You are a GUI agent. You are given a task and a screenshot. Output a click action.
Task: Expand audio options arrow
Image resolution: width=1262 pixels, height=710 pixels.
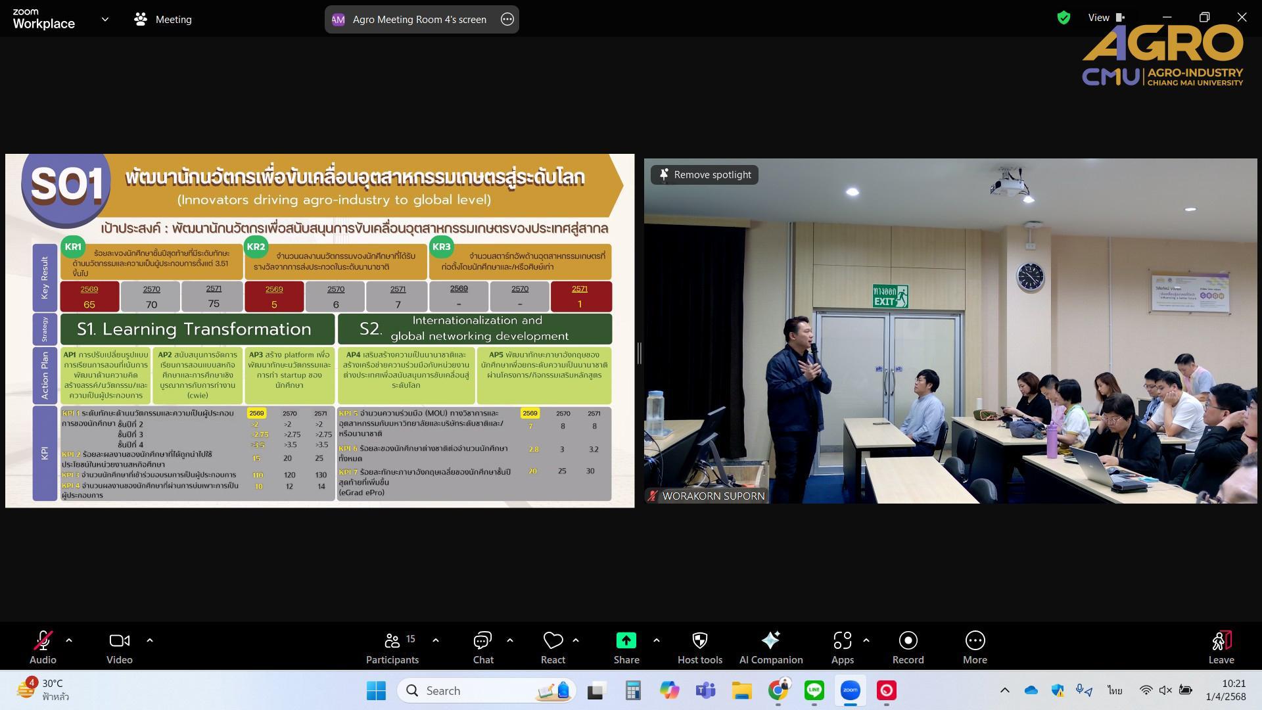(x=69, y=640)
